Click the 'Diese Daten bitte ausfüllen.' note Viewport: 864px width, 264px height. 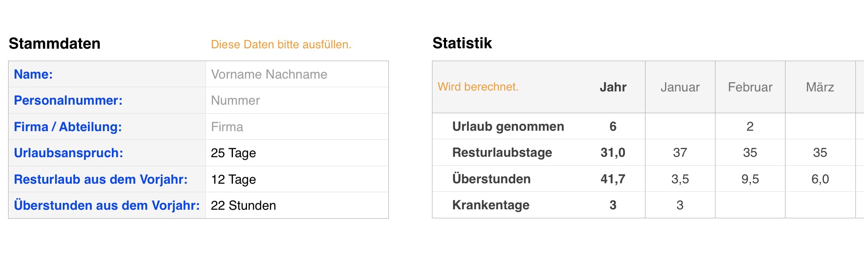point(281,44)
